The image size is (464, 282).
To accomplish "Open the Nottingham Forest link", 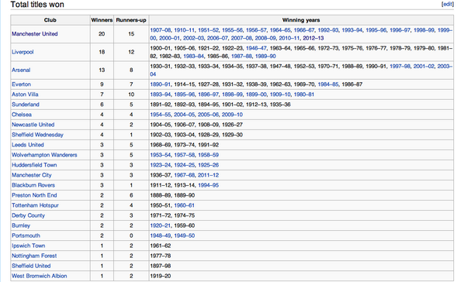I will click(34, 256).
